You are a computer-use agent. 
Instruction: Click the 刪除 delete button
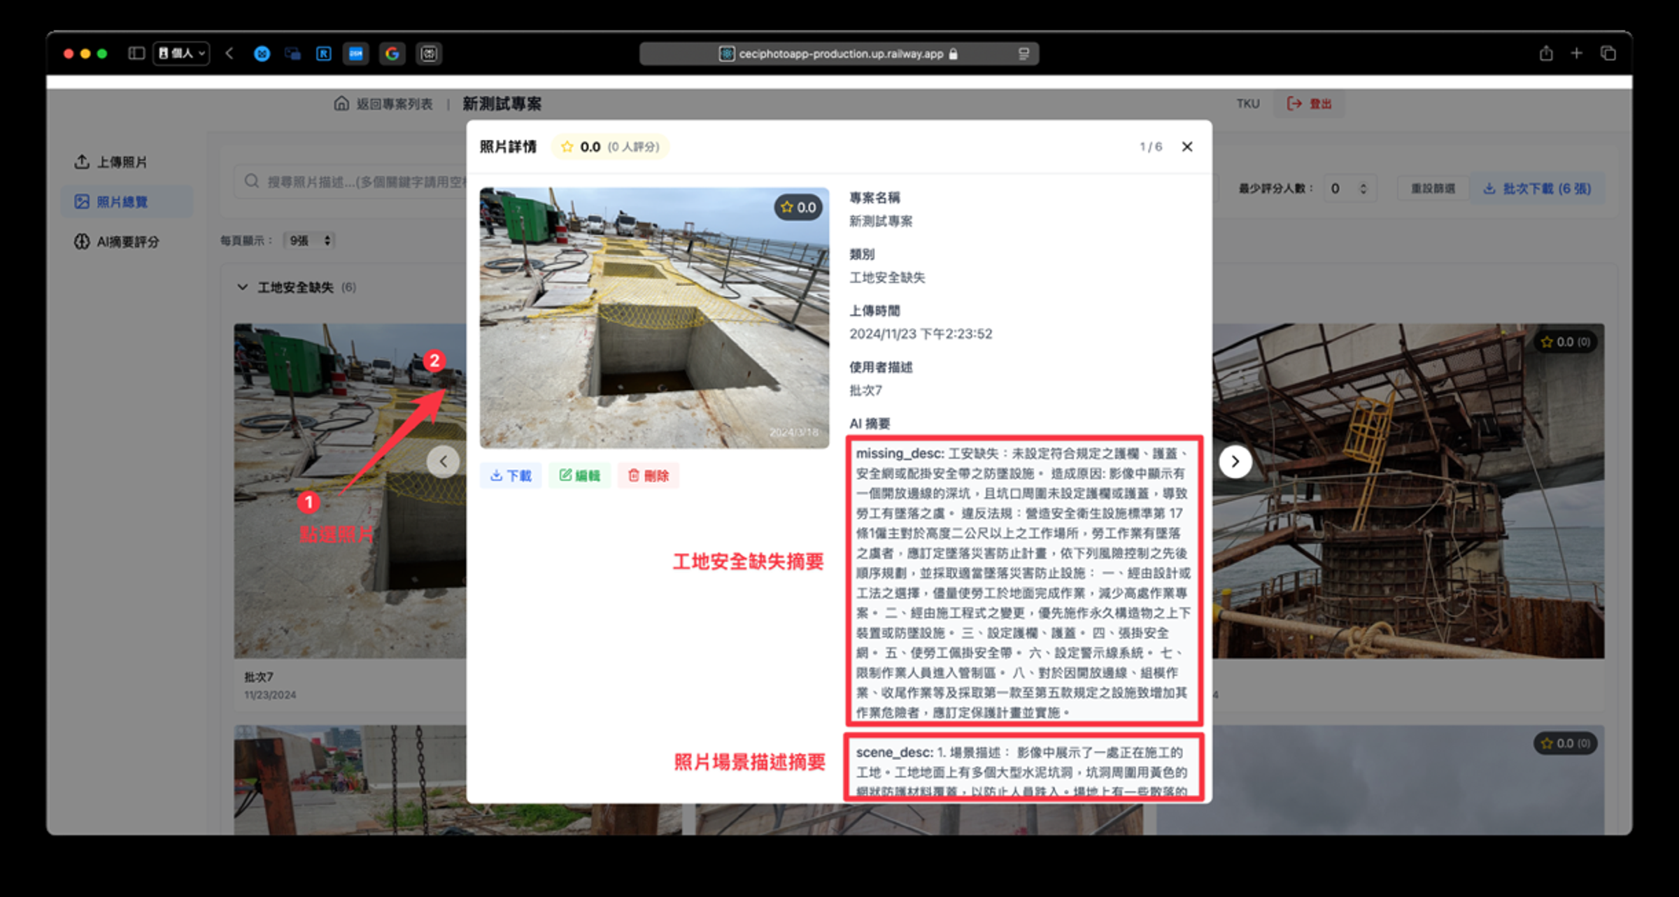pos(648,476)
